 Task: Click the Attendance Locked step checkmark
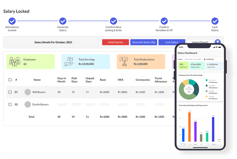pos(12,21)
